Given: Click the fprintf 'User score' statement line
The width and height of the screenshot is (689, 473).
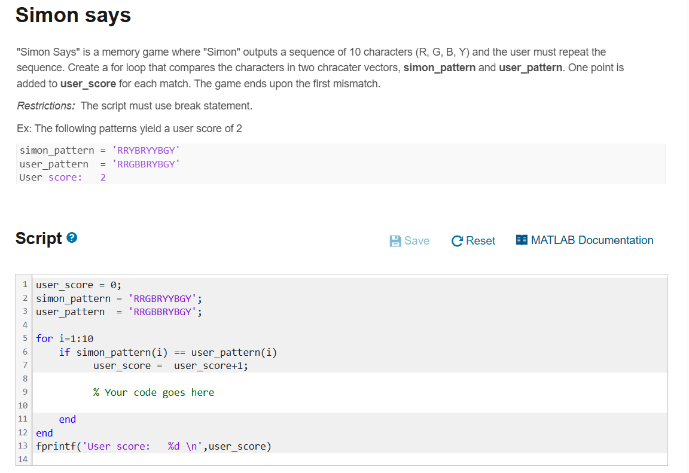Looking at the screenshot, I should coord(154,446).
